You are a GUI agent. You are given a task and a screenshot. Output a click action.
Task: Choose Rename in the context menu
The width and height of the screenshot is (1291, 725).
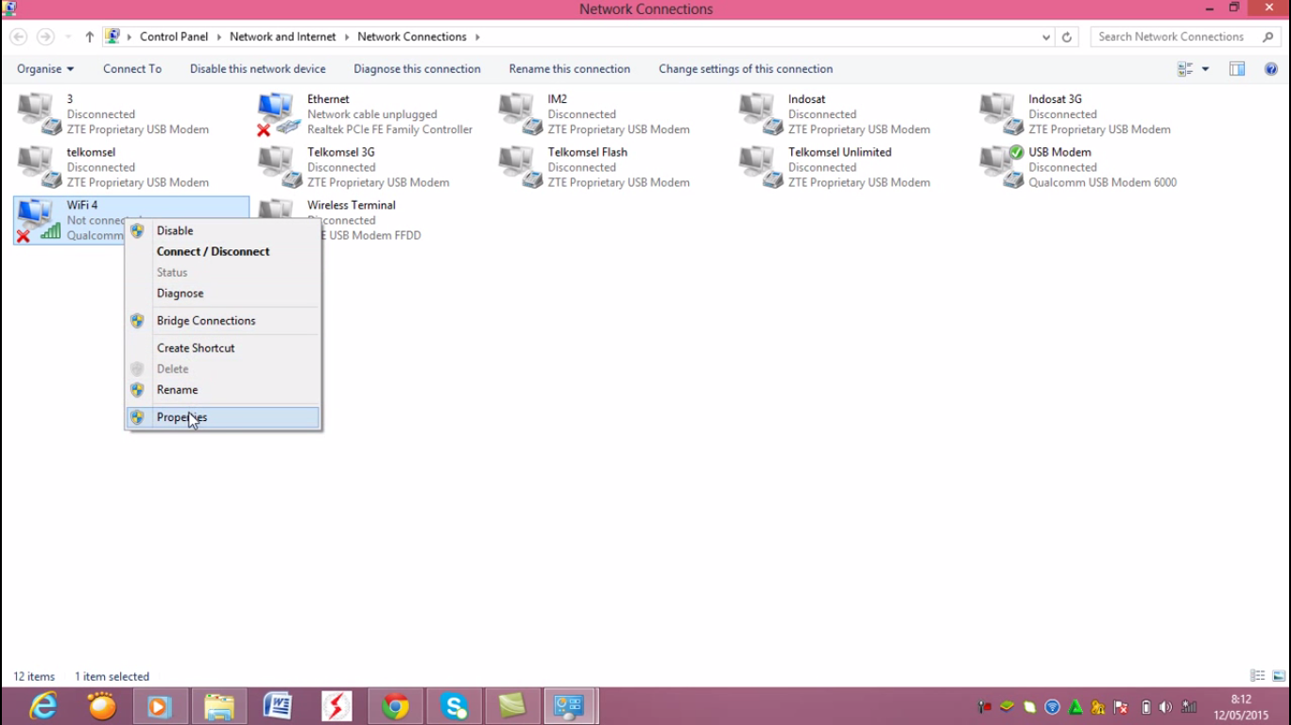[x=223, y=389]
